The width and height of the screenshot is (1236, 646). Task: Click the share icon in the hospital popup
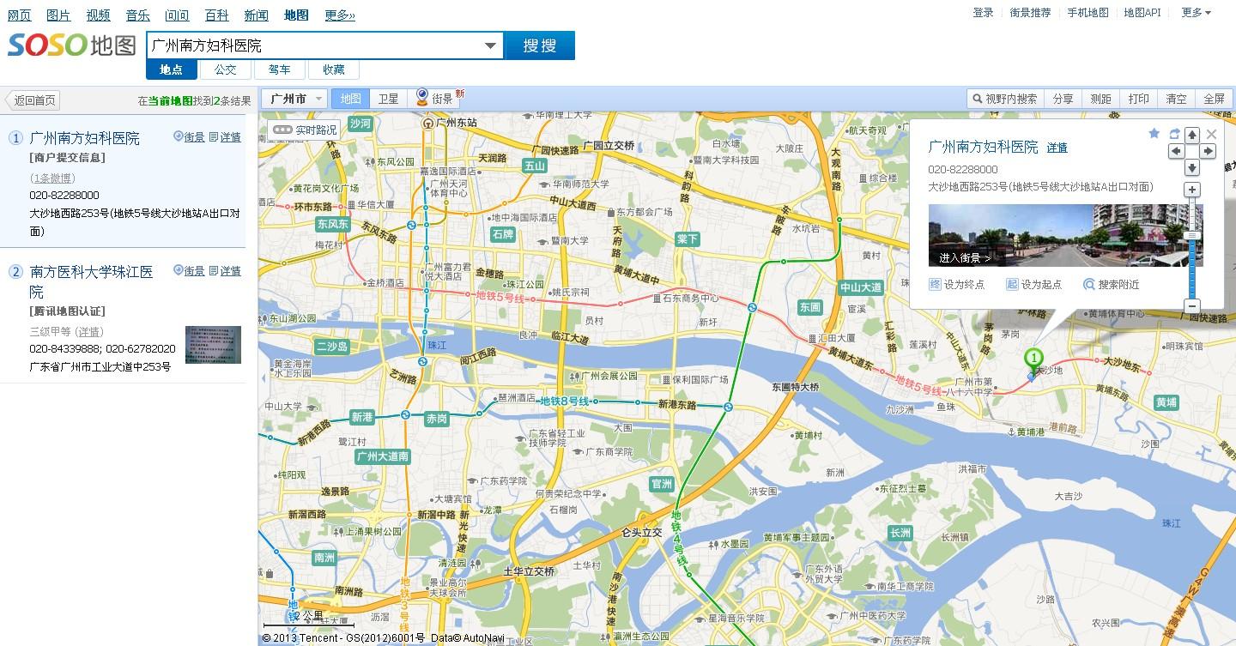click(x=1174, y=134)
